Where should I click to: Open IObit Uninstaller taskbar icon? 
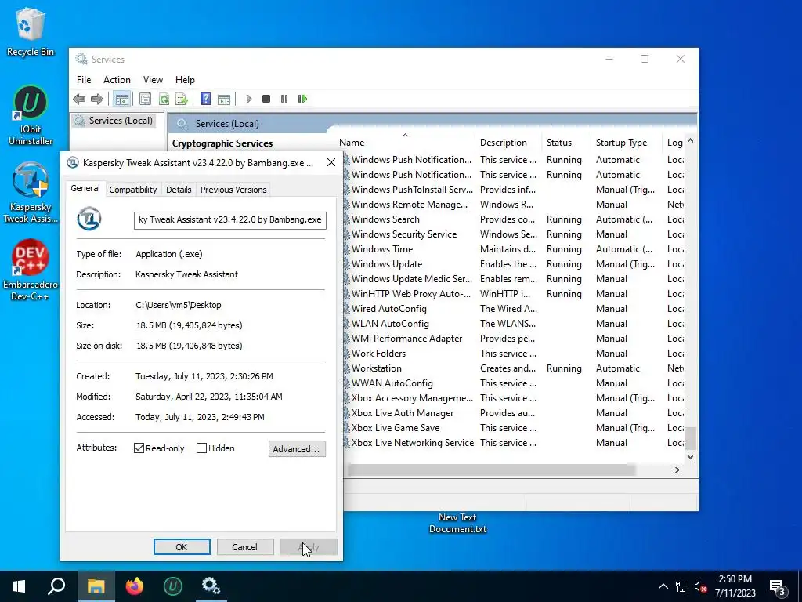tap(173, 586)
